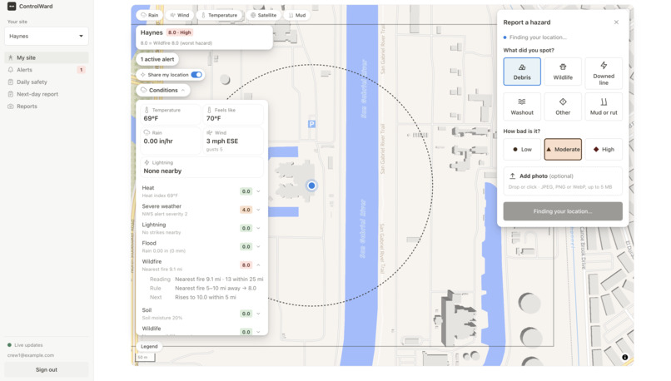
Task: Expand the Flood hazard row
Action: click(258, 247)
